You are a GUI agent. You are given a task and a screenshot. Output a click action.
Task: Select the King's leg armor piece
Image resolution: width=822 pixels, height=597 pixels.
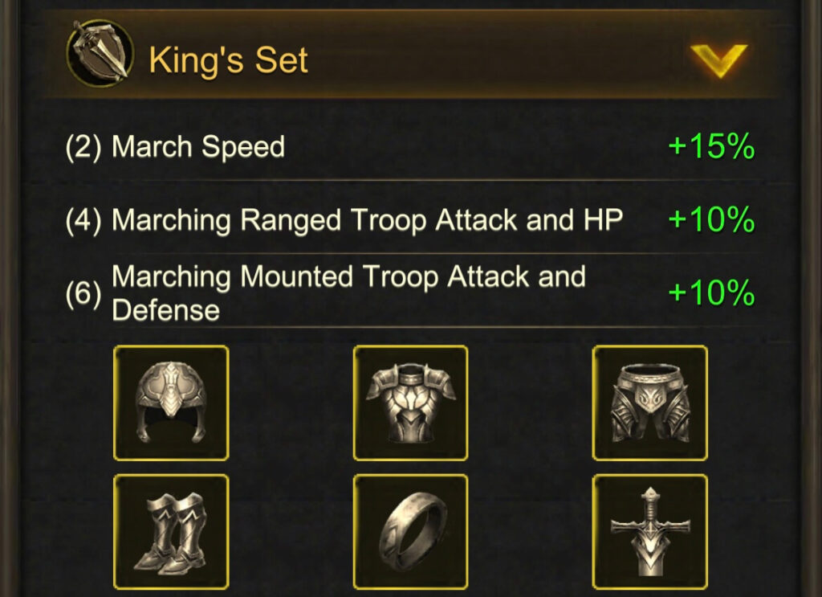pos(650,404)
